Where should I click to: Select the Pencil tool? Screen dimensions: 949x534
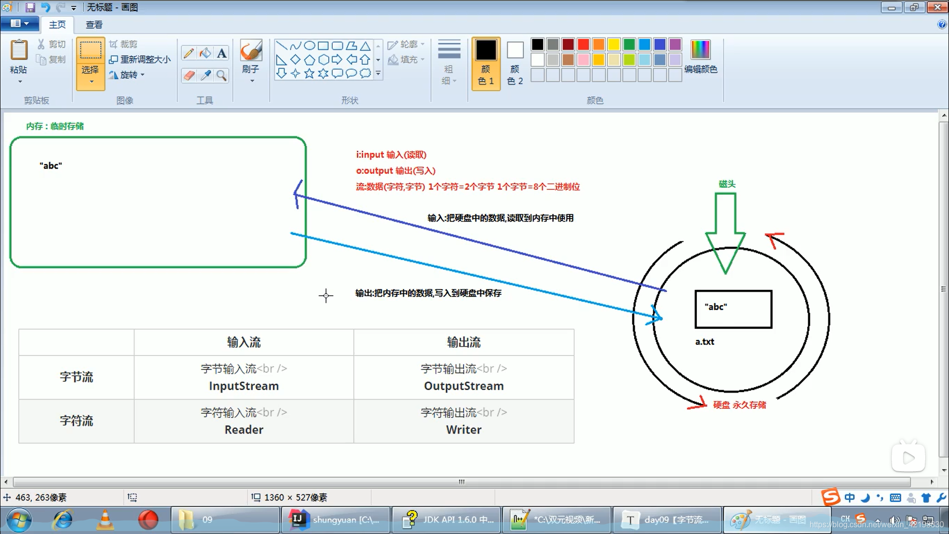pyautogui.click(x=188, y=53)
